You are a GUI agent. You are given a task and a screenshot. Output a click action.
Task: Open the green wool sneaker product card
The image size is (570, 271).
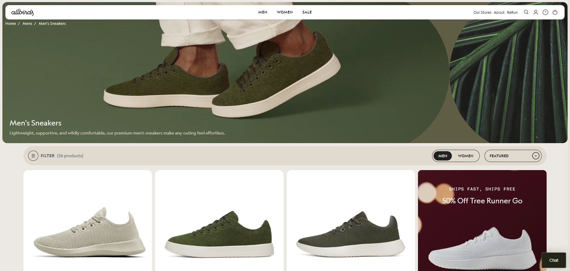pyautogui.click(x=219, y=220)
